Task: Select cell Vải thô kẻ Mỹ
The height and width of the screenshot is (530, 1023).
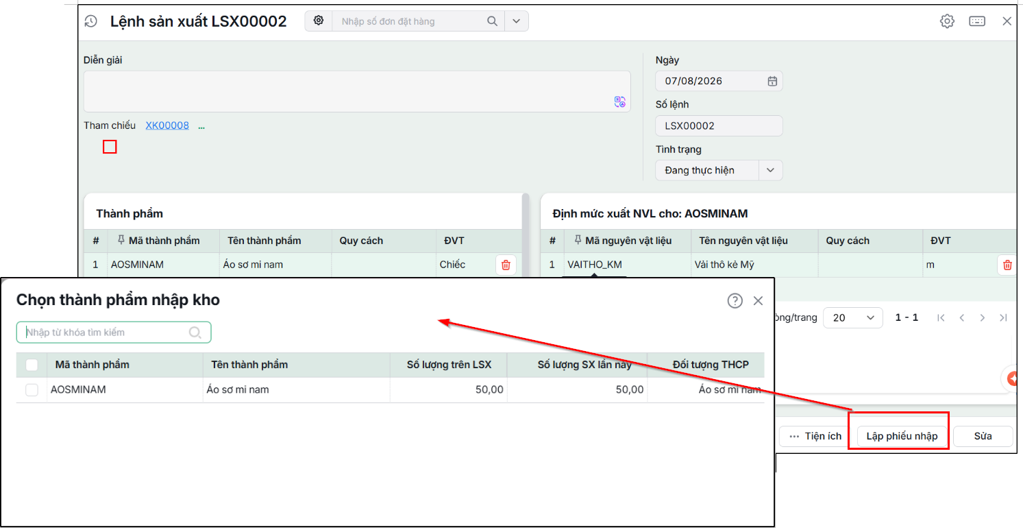Action: [754, 265]
